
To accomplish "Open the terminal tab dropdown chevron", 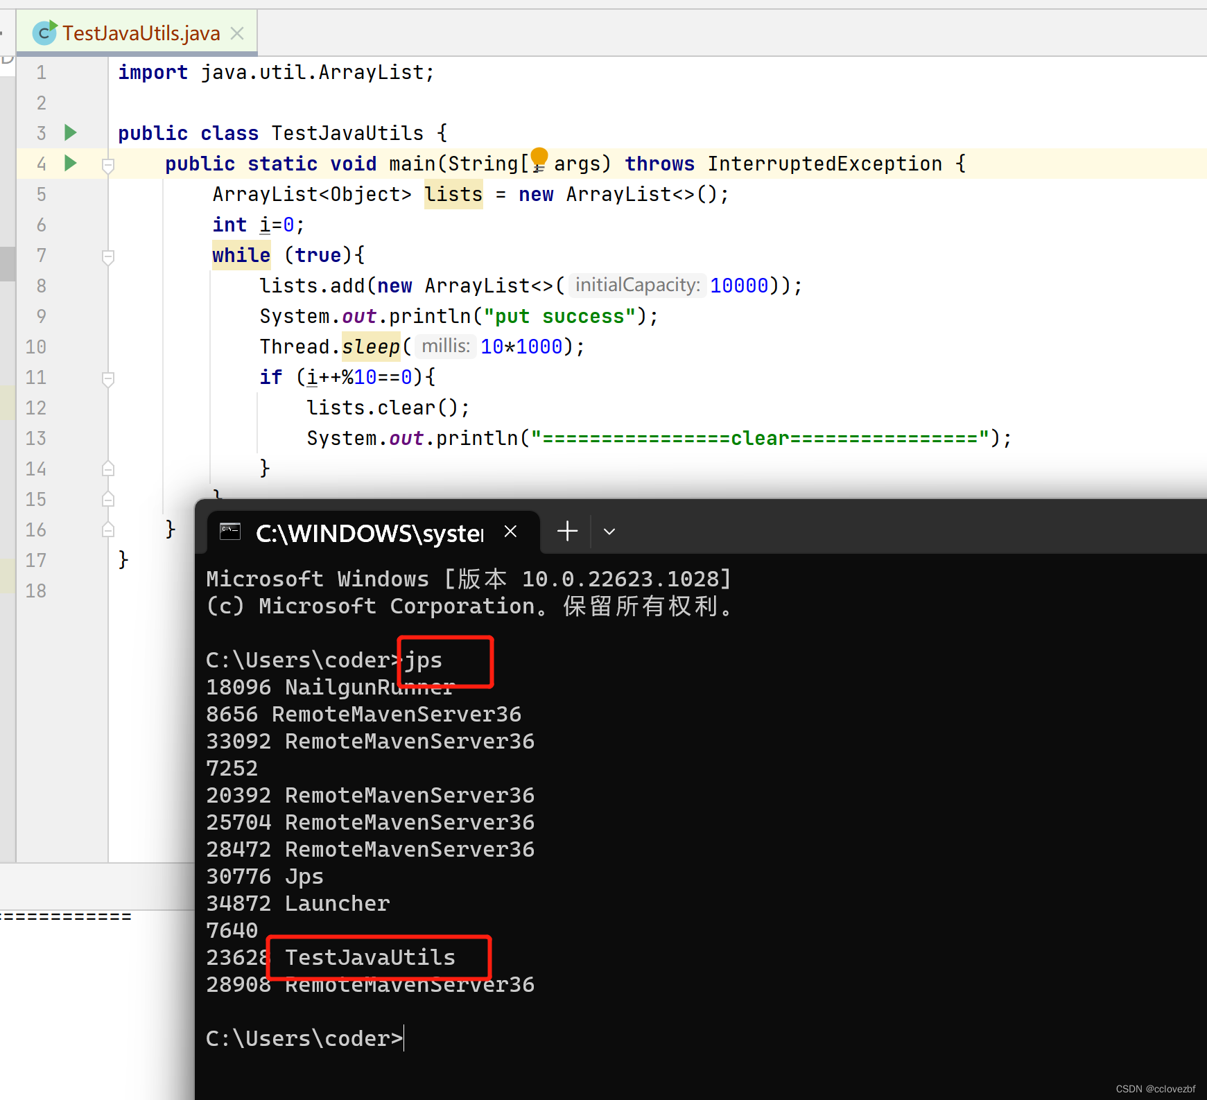I will point(608,531).
